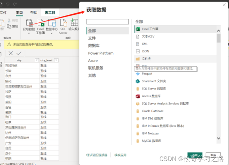Select the Excel 工作簿 connector icon
Screen dimensions: 229x165
[138, 29]
